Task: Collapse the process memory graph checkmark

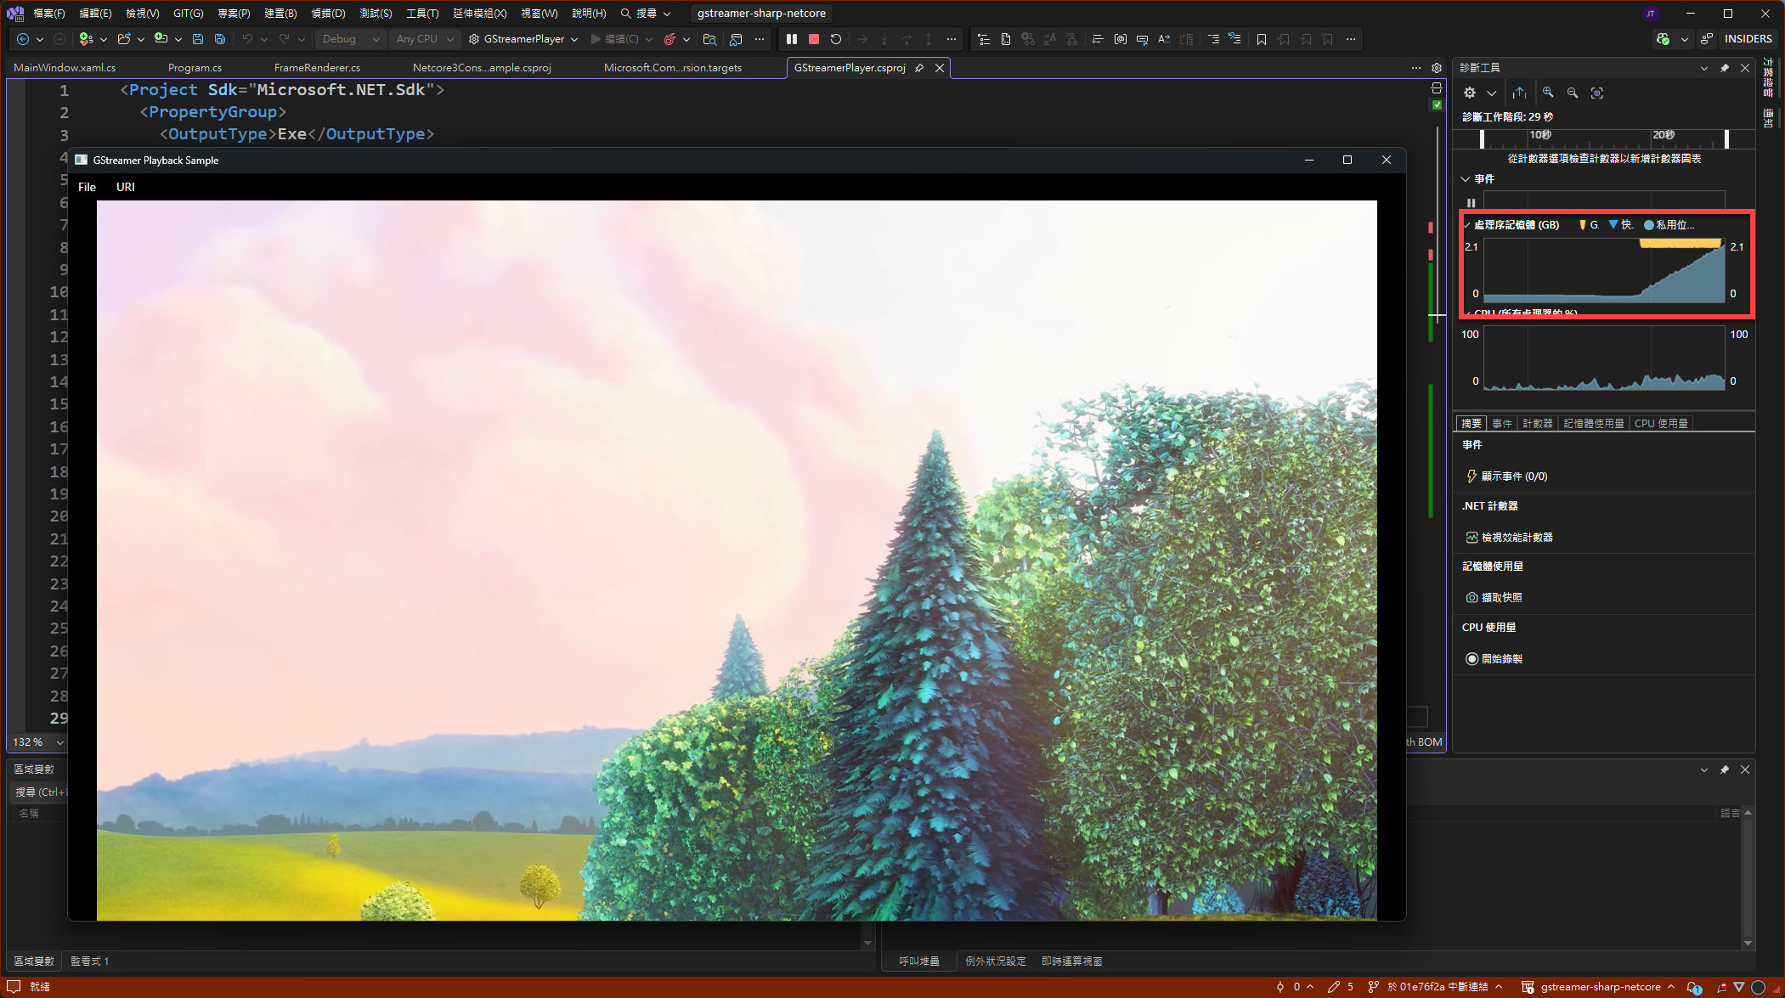Action: click(x=1468, y=225)
